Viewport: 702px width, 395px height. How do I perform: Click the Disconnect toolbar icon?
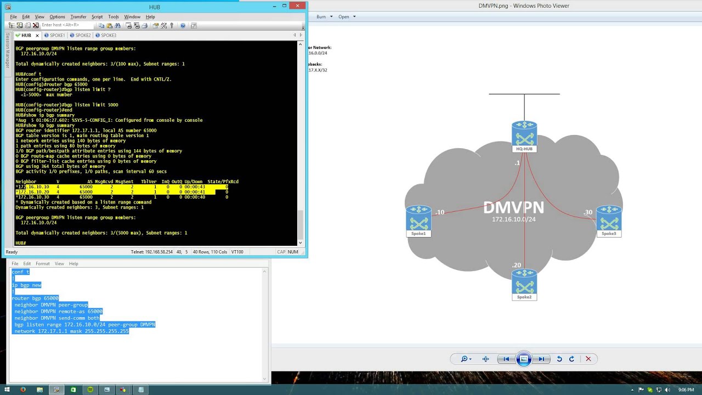[x=36, y=25]
